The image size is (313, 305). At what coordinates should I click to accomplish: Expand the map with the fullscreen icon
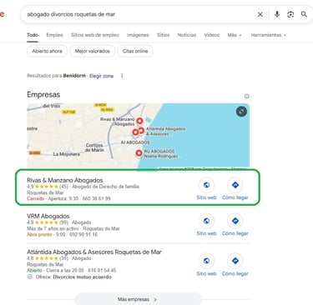(x=241, y=112)
